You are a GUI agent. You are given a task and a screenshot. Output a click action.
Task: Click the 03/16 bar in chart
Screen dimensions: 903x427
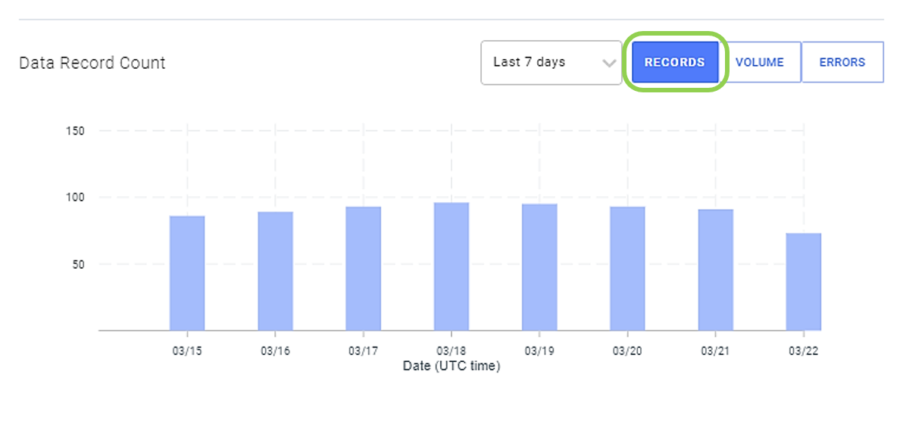tap(275, 271)
